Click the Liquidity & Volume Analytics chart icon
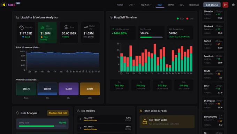 (x=18, y=17)
